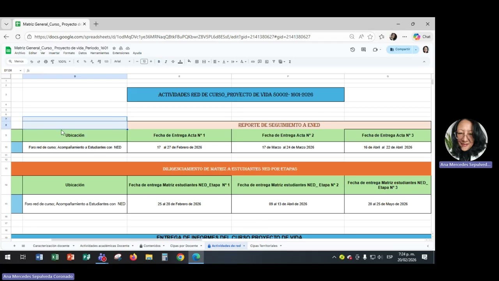The image size is (499, 281).
Task: Open vertical align dropdown
Action: click(225, 62)
